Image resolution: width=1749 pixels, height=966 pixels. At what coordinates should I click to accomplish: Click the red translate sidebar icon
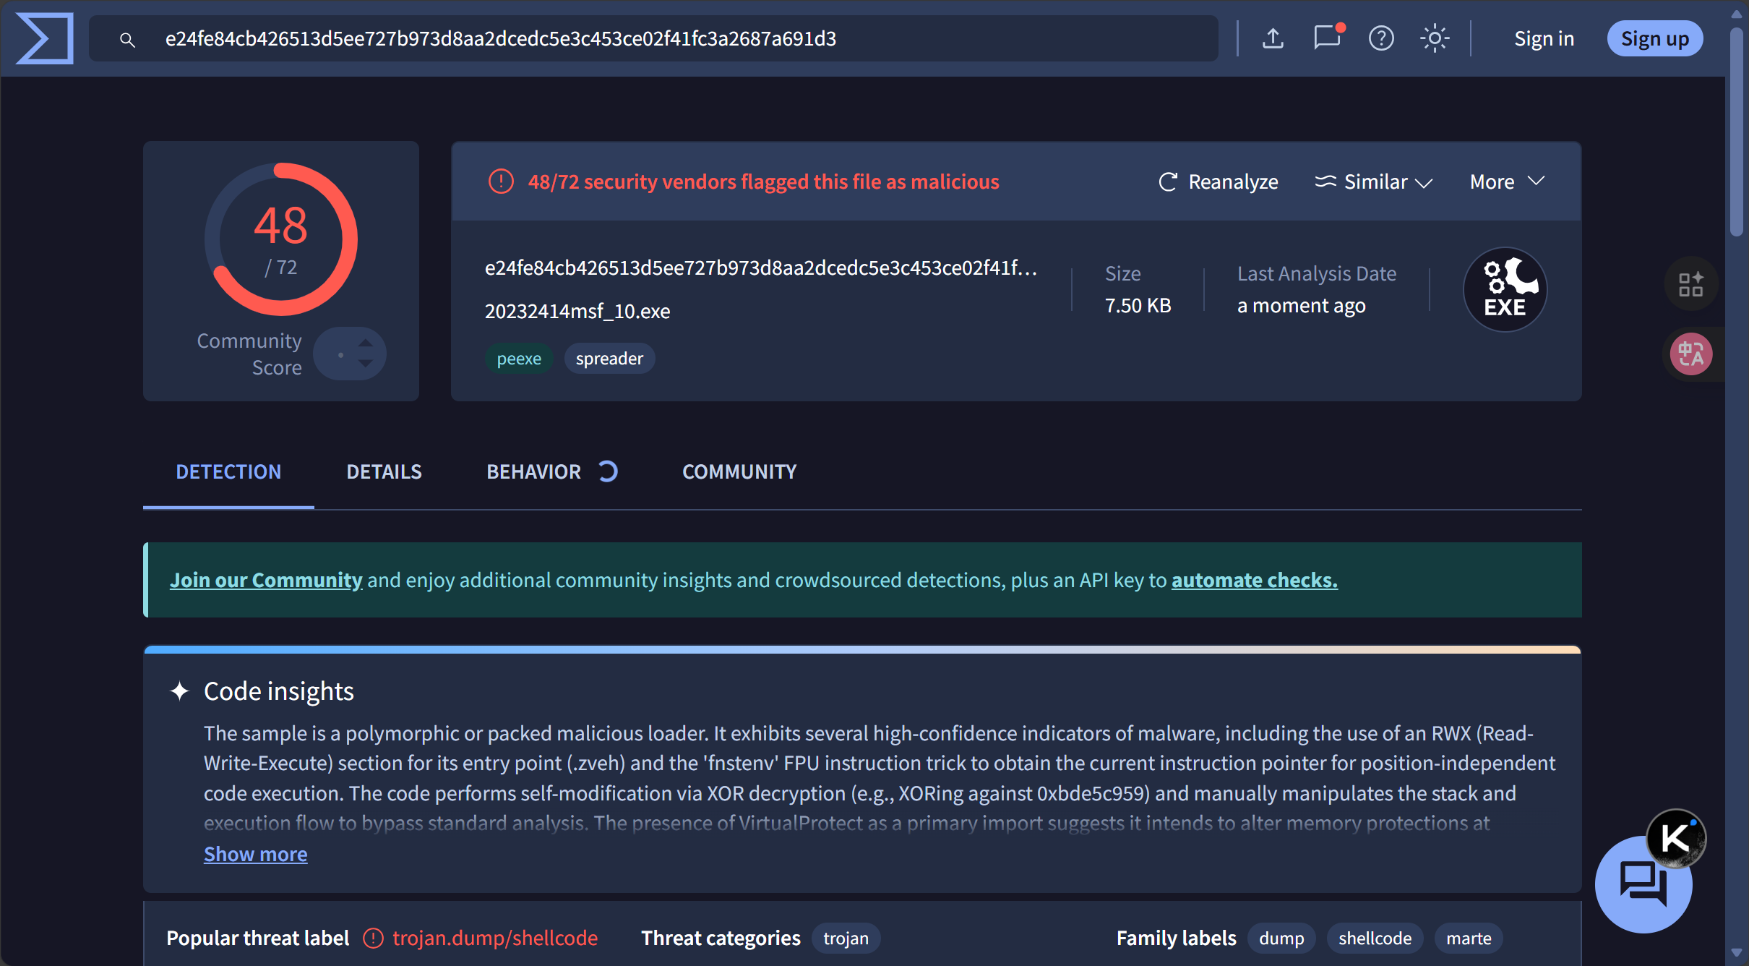pos(1691,354)
